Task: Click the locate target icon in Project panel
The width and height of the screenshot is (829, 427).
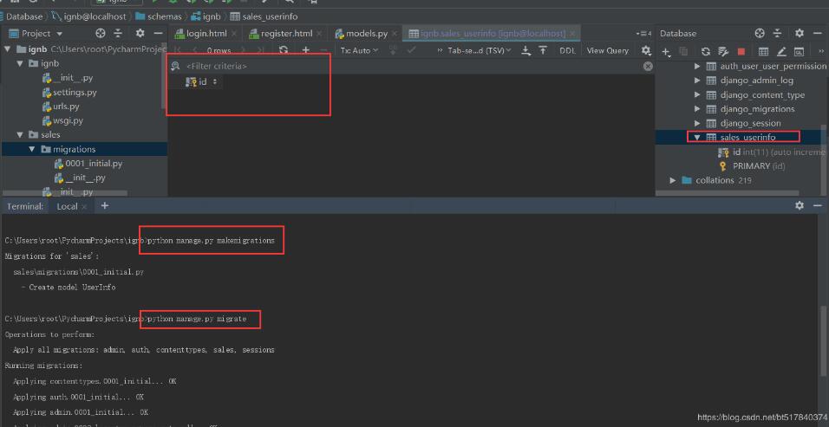Action: 100,33
